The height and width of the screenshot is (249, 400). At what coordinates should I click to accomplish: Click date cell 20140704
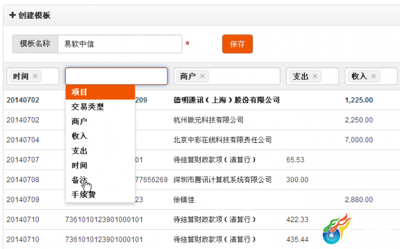pos(23,140)
